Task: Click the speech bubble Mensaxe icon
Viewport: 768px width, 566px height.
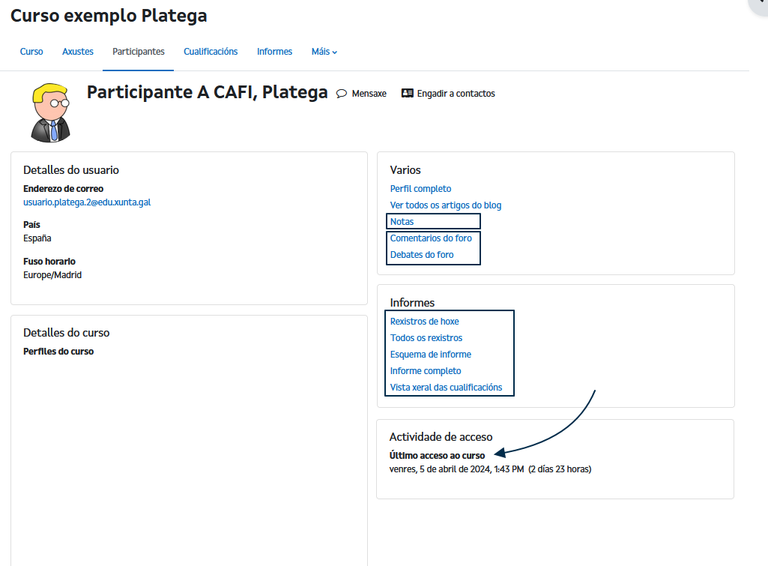Action: point(342,94)
